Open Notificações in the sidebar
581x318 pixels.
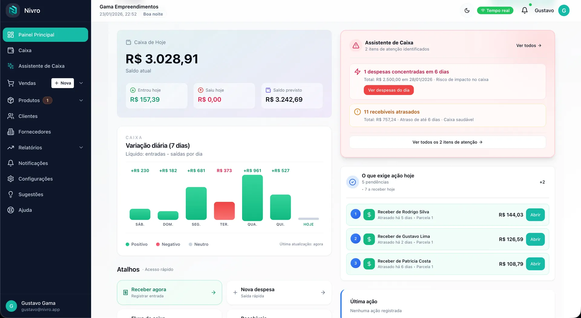point(45,163)
